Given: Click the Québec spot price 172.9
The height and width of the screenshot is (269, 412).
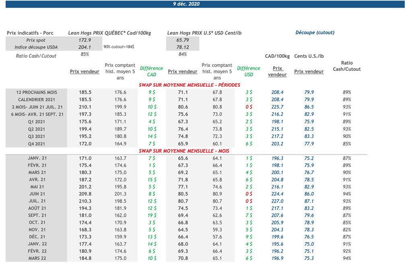Looking at the screenshot, I should 85,40.
